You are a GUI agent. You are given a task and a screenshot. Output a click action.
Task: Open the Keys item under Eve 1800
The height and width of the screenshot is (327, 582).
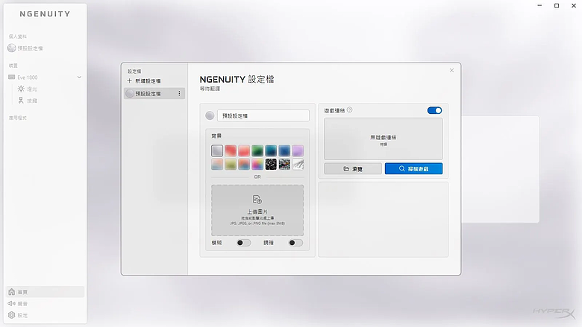[x=28, y=101]
